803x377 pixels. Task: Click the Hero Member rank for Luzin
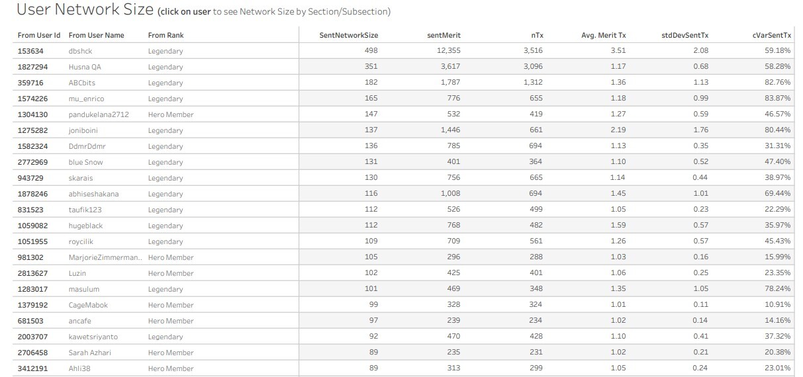point(171,273)
